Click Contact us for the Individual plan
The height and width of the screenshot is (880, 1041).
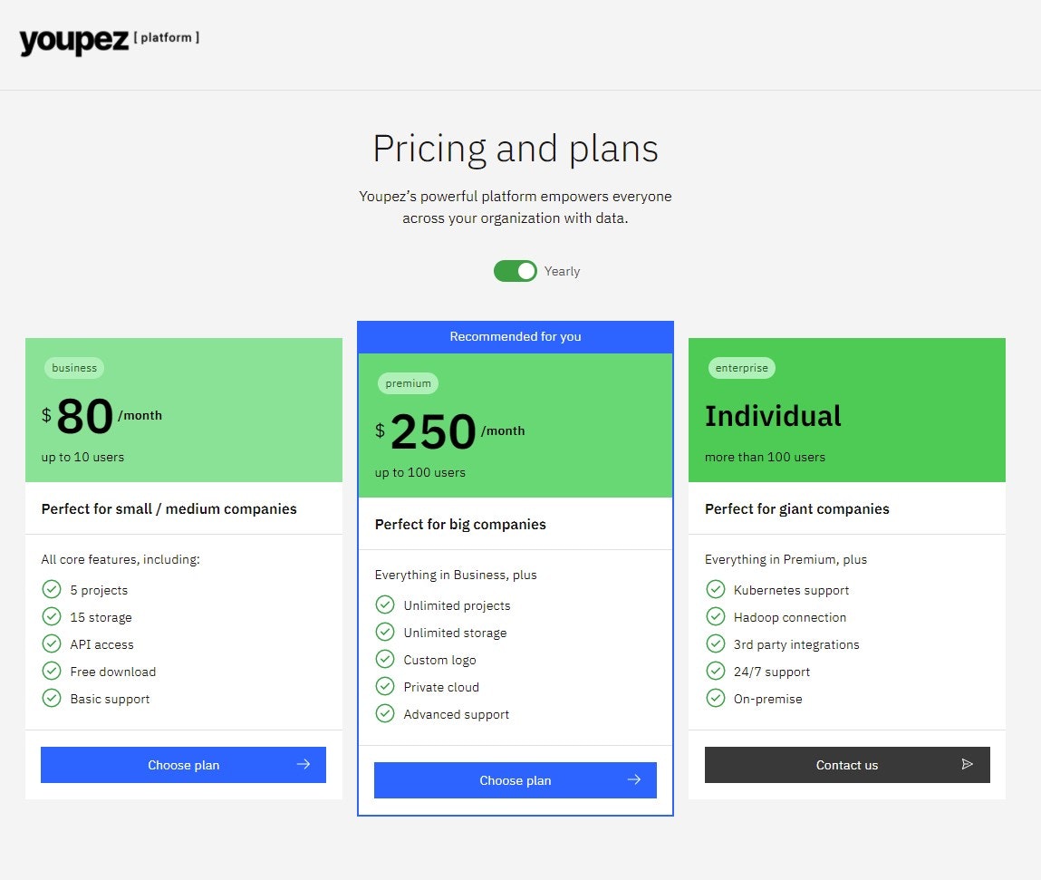tap(846, 764)
